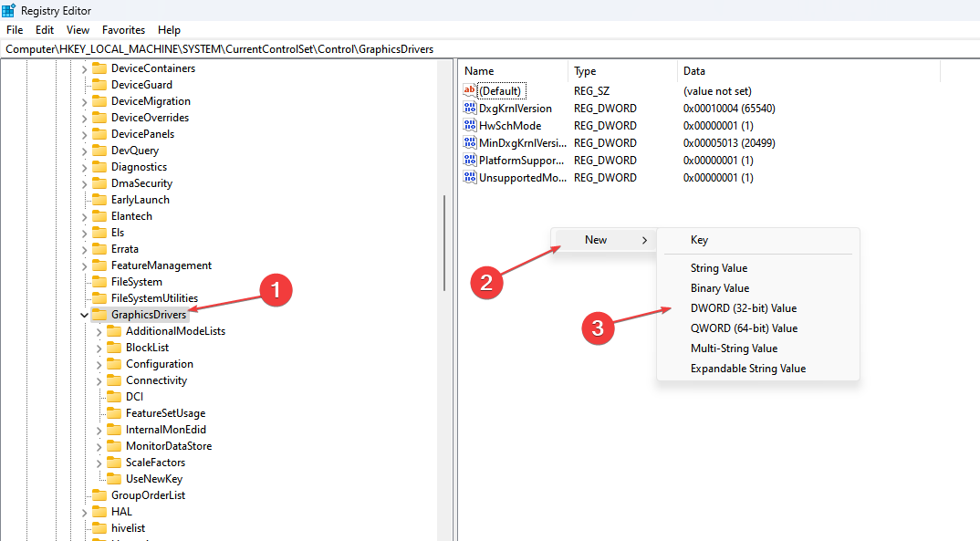Click the DxgKrnlVersion DWORD value icon

point(469,108)
